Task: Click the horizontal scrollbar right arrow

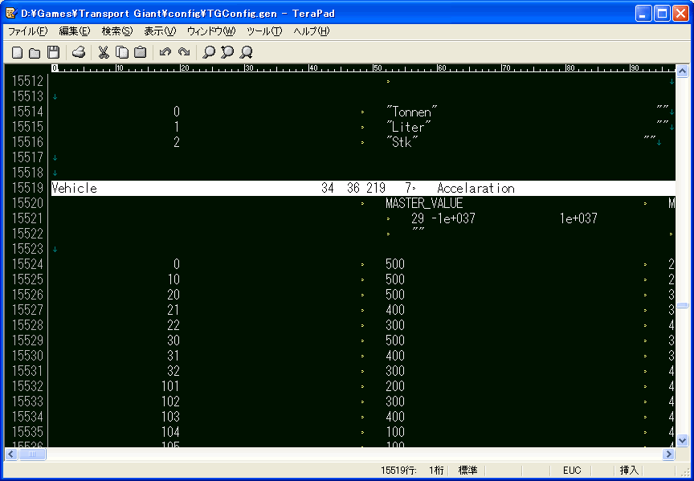Action: [x=668, y=455]
